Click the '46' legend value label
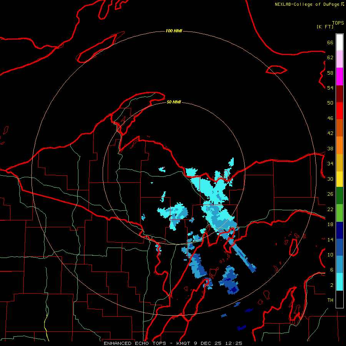This screenshot has width=346, height=346. (330, 118)
